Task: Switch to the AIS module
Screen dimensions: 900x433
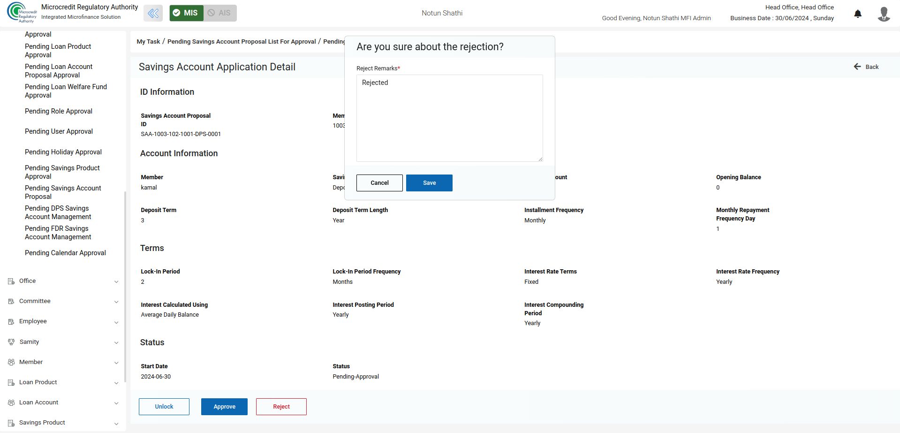Action: (220, 13)
